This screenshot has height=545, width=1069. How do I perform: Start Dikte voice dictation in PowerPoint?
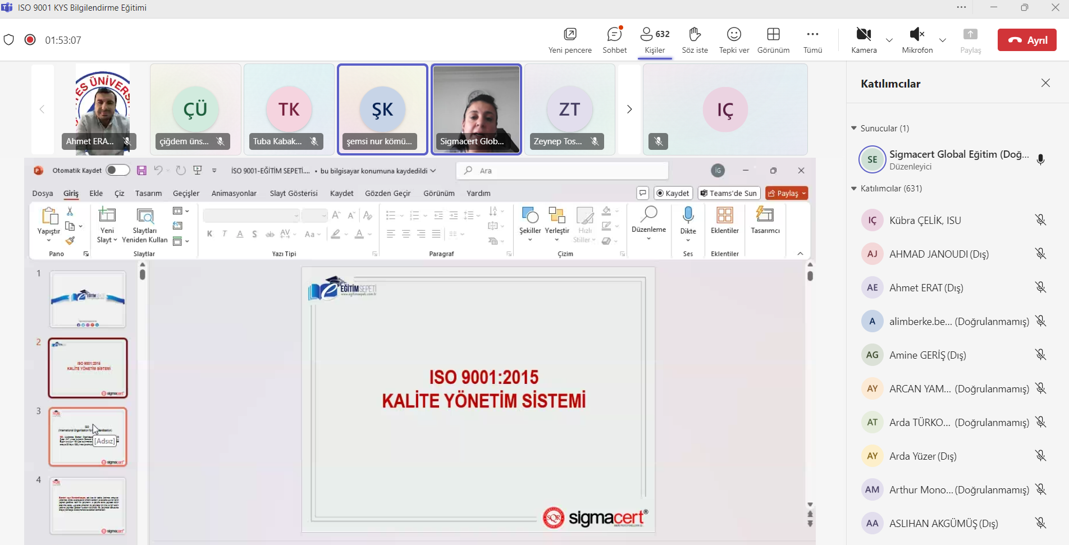688,222
